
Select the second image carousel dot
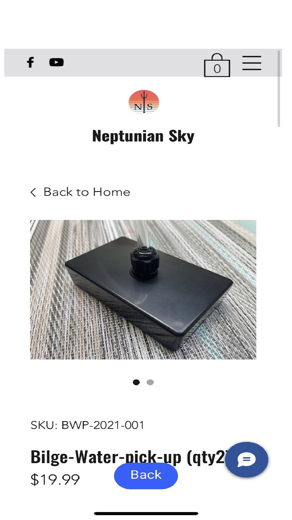click(x=150, y=382)
